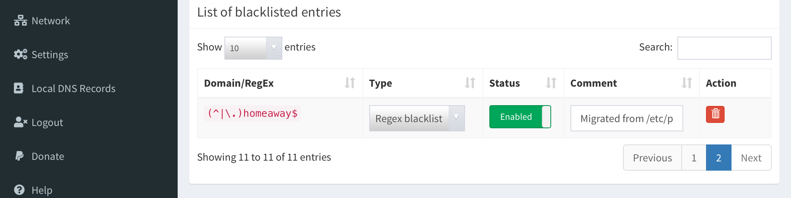This screenshot has height=198, width=791.
Task: Sort entries by Status column
Action: pos(551,83)
